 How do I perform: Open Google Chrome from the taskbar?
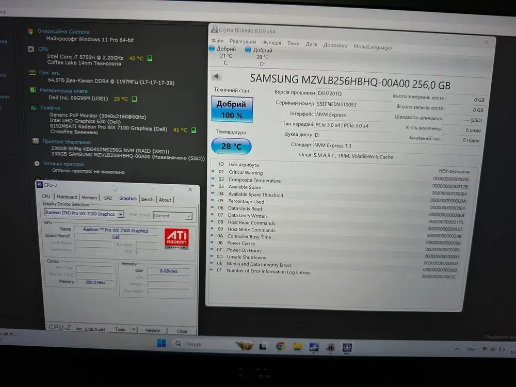(280, 346)
